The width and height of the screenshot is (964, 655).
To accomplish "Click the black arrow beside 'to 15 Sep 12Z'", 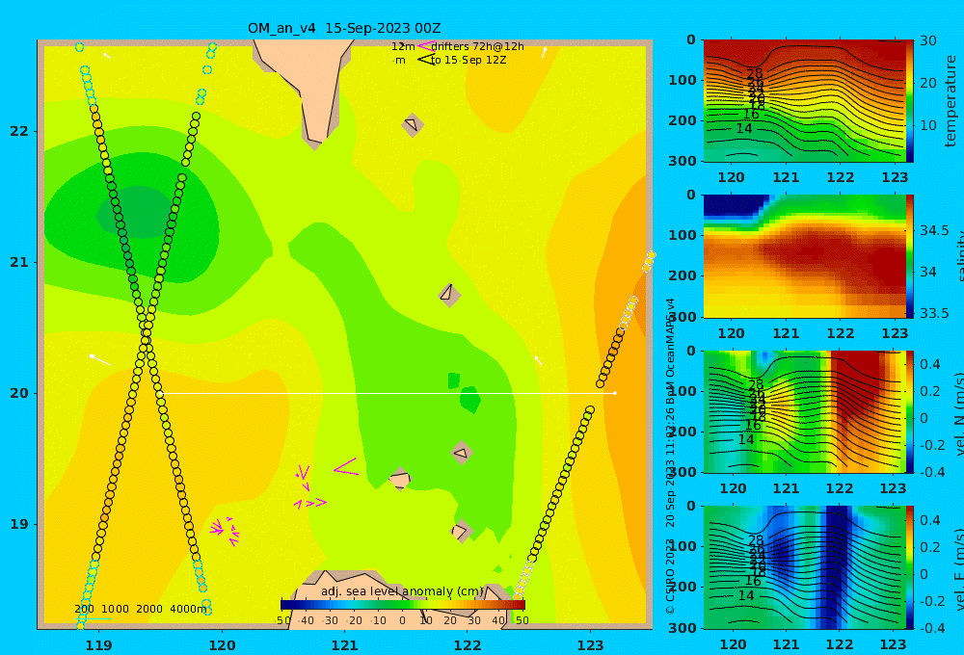I will (426, 60).
